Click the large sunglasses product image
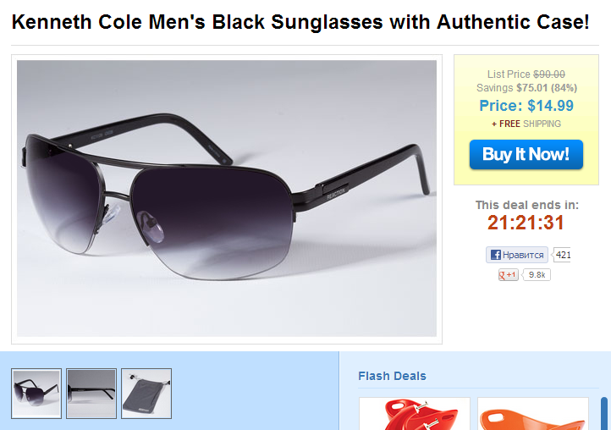Viewport: 611px width, 430px height. pos(227,198)
